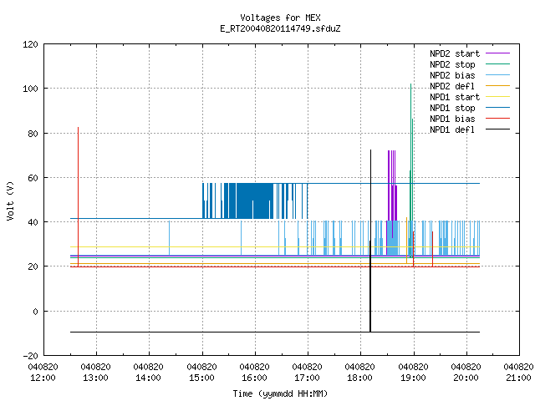Click the file name E_RT20040820114749.sfduZ

pyautogui.click(x=280, y=28)
